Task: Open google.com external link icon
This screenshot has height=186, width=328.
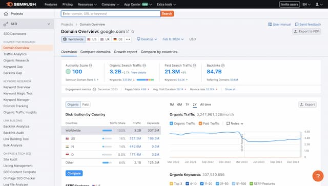Action: pyautogui.click(x=128, y=31)
